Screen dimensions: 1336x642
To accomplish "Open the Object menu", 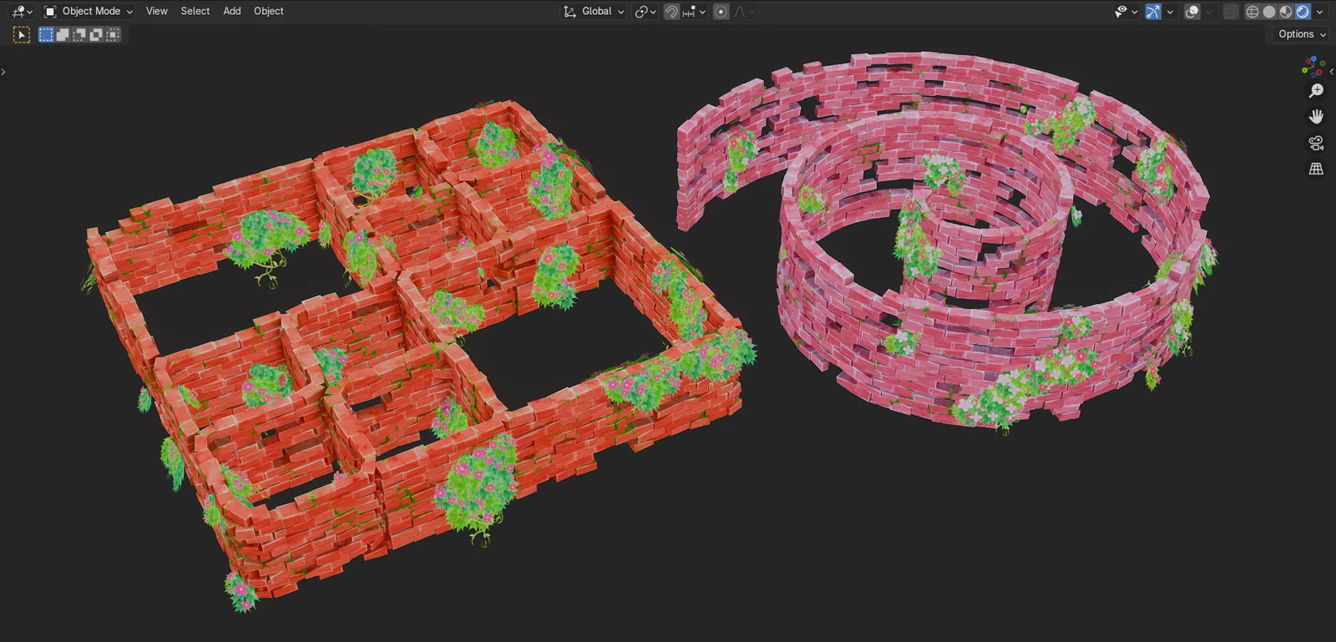I will (269, 12).
